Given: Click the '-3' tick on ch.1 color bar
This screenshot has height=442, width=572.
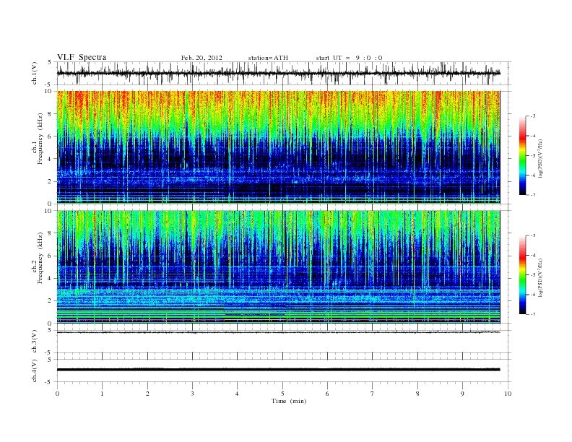Looking at the screenshot, I should point(533,116).
